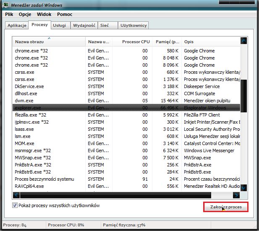Click the Menedżer okien pulpitu description
The height and width of the screenshot is (231, 259).
(x=207, y=101)
